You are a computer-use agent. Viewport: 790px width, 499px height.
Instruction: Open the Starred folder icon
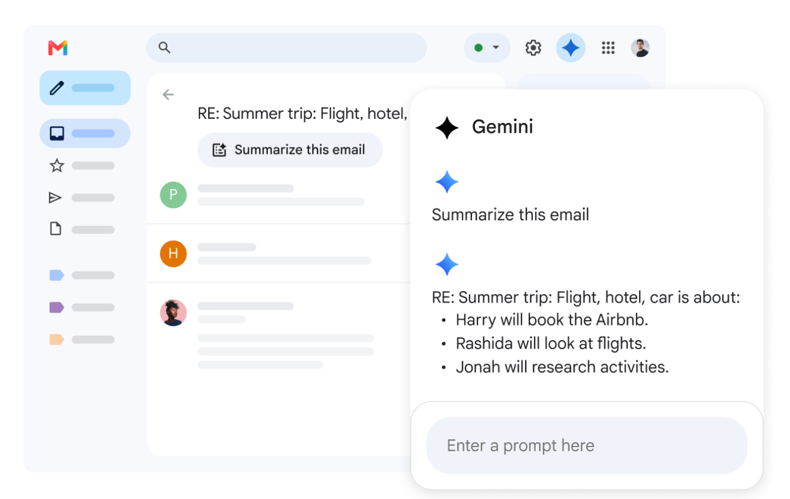pos(57,165)
